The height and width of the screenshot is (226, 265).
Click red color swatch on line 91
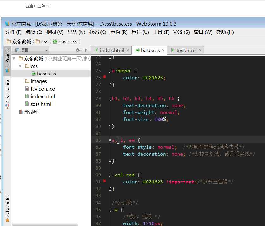coord(105,181)
